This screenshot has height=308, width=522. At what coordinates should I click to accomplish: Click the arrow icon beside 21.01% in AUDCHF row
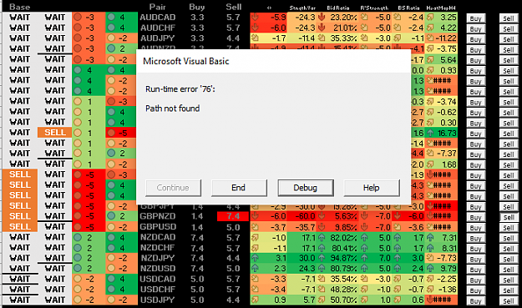pyautogui.click(x=322, y=28)
